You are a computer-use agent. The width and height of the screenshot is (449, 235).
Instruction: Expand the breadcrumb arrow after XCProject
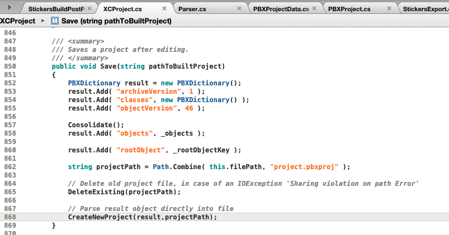(x=43, y=21)
